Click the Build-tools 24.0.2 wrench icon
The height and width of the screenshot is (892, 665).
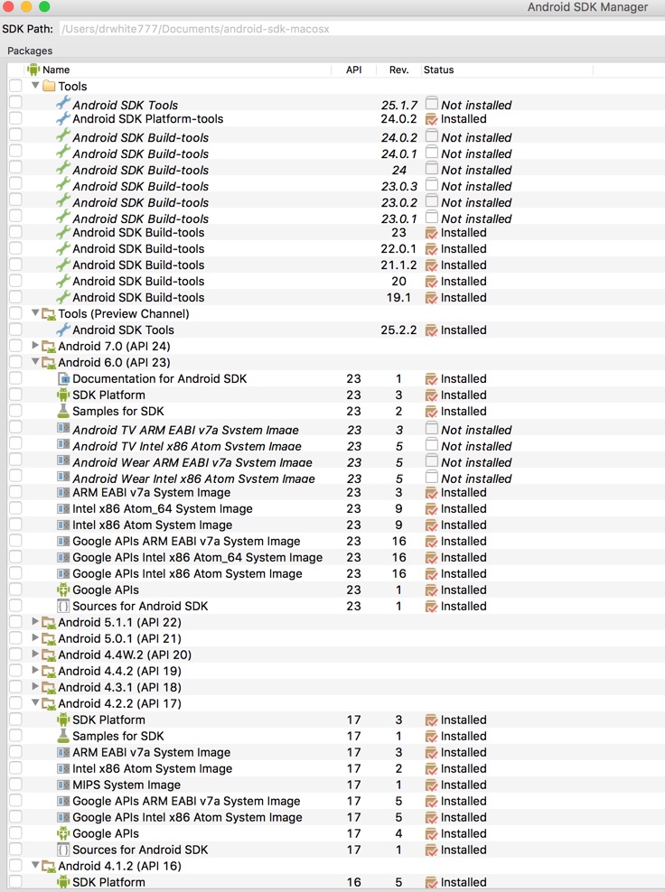62,136
